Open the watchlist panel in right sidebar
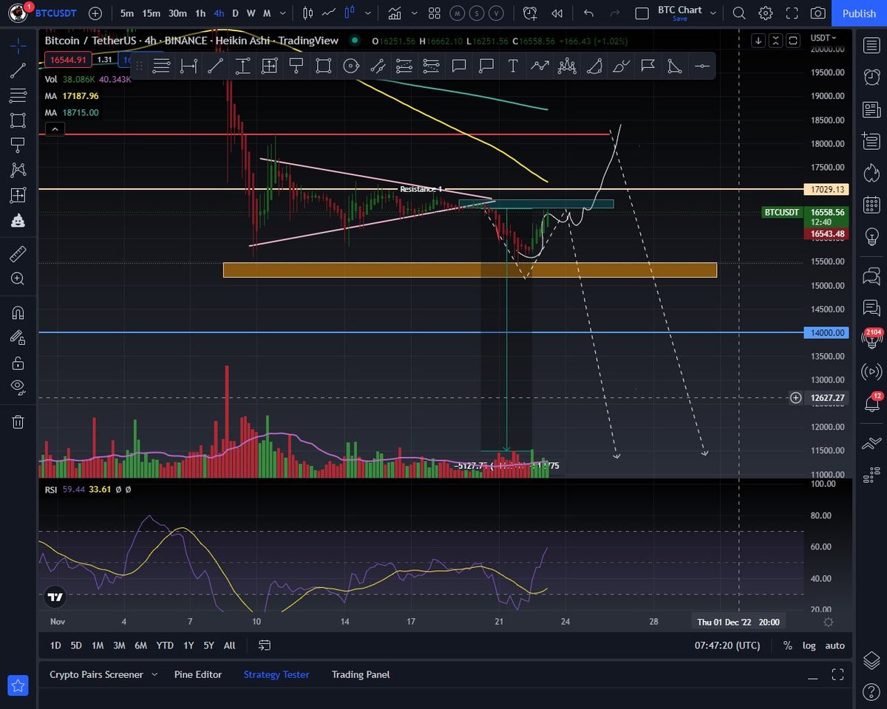This screenshot has width=887, height=709. (871, 46)
